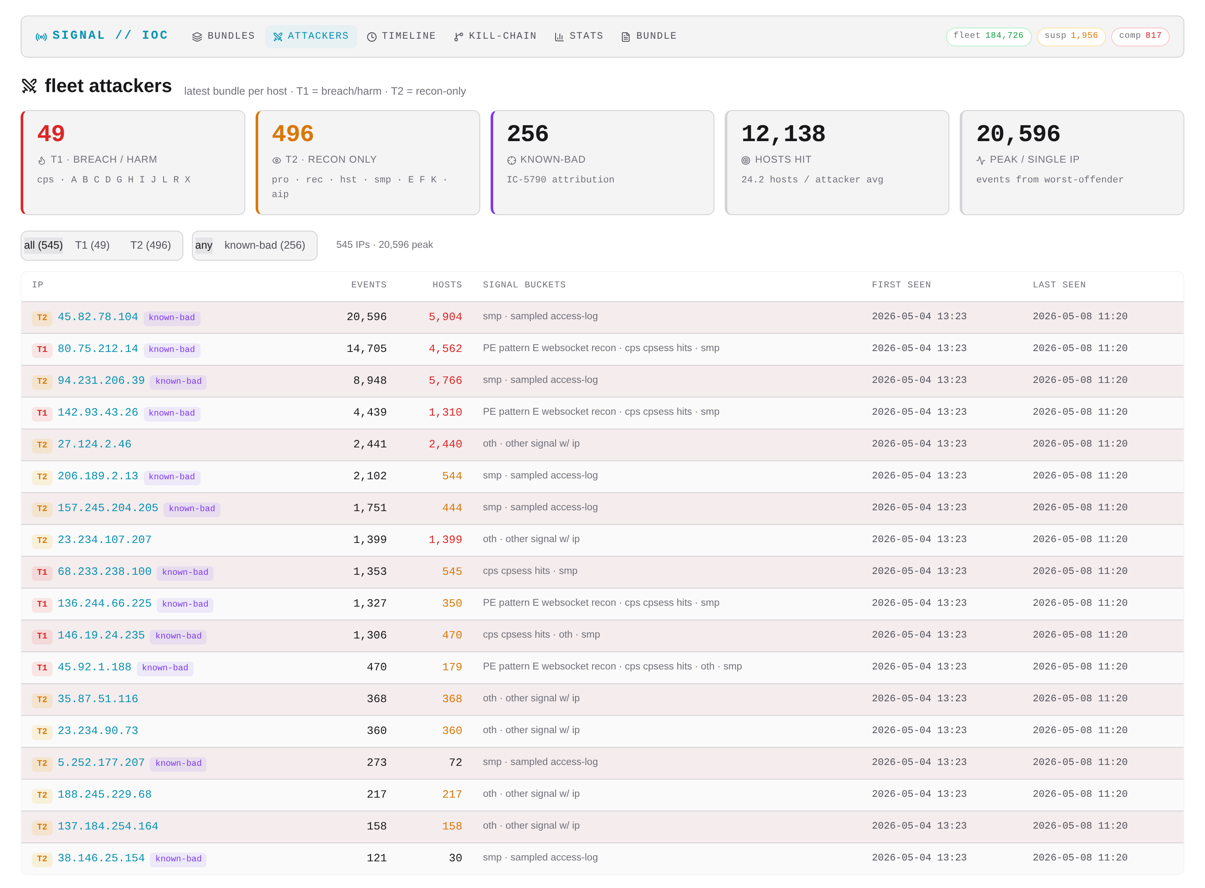Open attacker 188.245.229.68

point(105,794)
